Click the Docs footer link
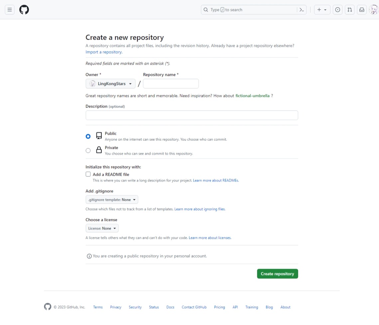 coord(170,307)
